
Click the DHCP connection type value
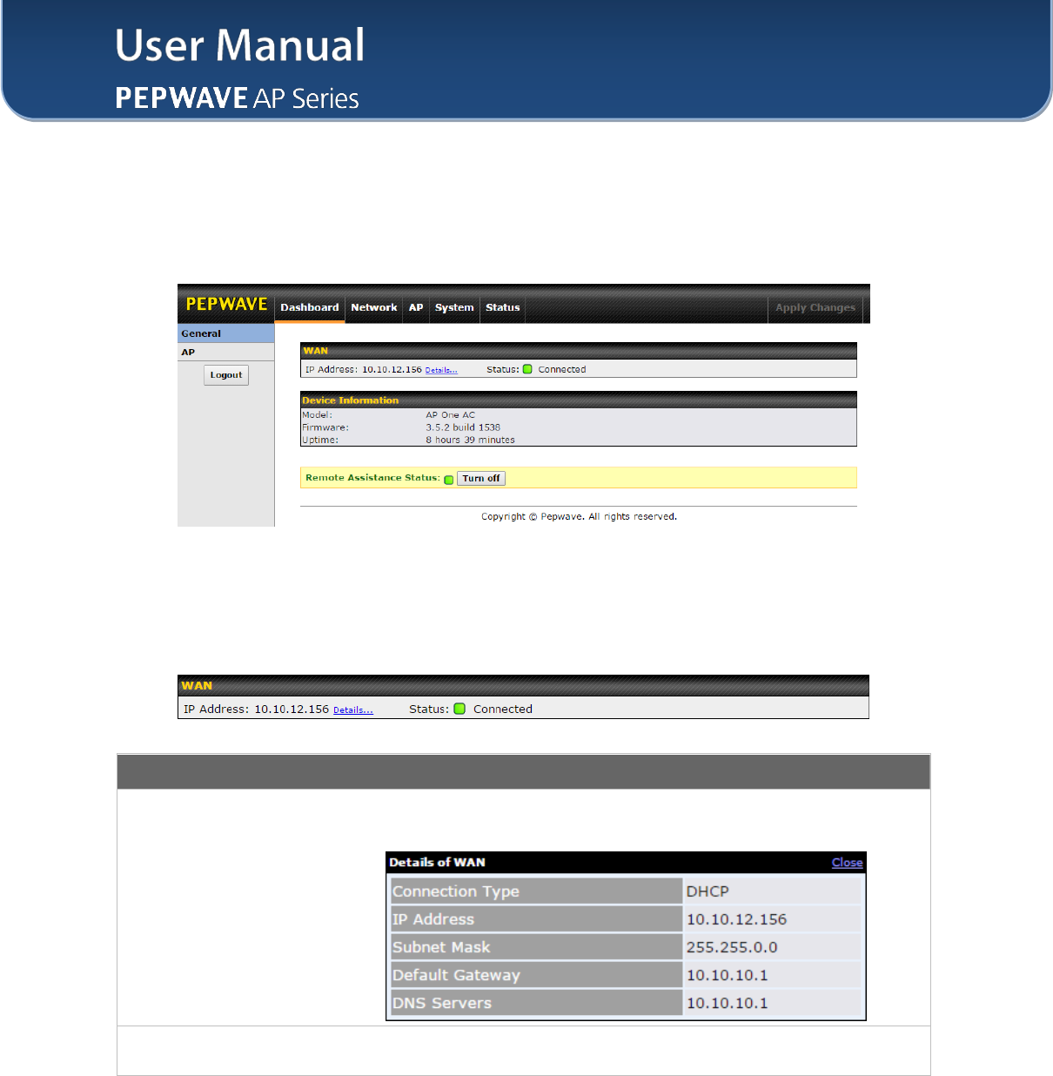(x=708, y=891)
